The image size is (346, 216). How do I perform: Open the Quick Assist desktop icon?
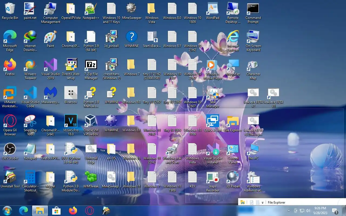tap(213, 123)
